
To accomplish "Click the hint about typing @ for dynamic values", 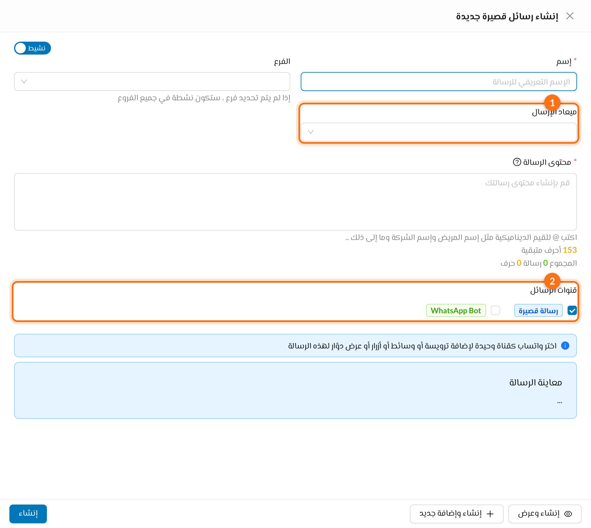I will tap(461, 237).
